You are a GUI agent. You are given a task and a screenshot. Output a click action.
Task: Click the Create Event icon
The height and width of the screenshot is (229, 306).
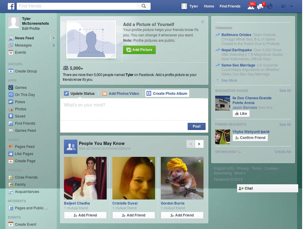(x=11, y=225)
